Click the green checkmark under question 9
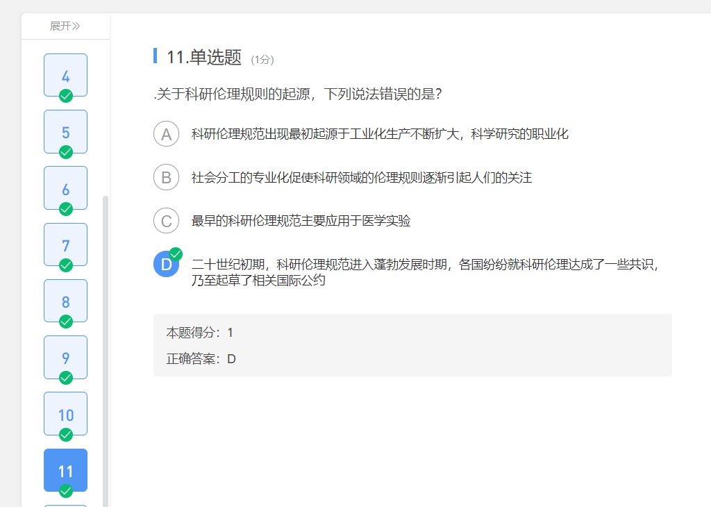The height and width of the screenshot is (507, 711). [x=66, y=378]
